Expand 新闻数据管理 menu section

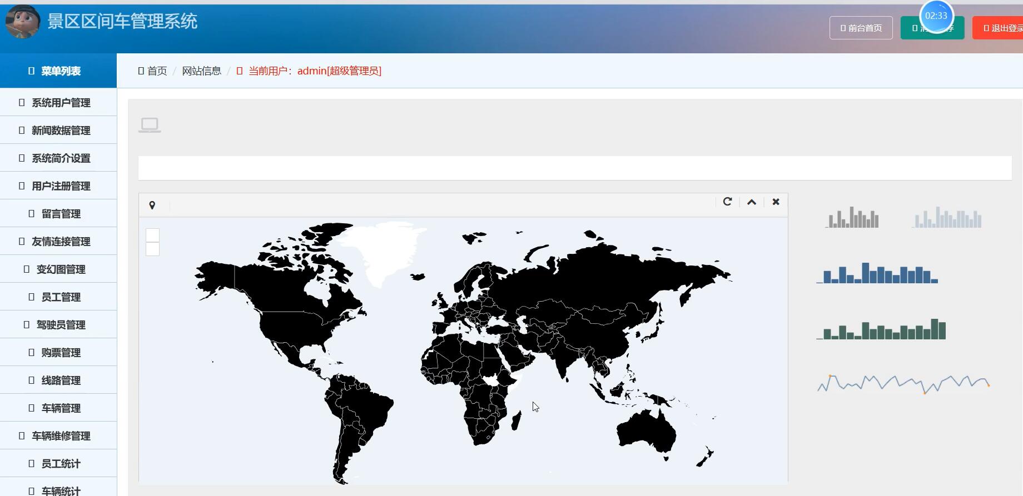pos(60,131)
